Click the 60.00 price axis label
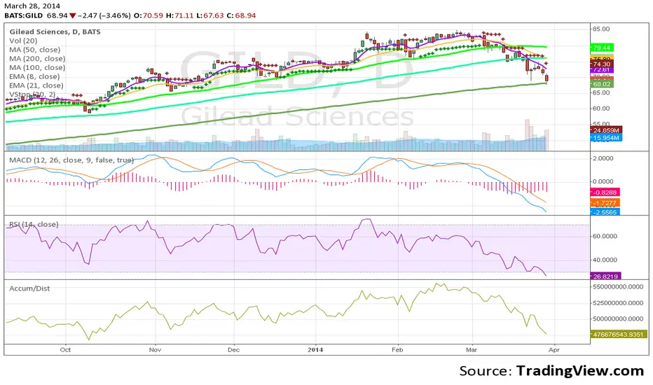 (601, 108)
